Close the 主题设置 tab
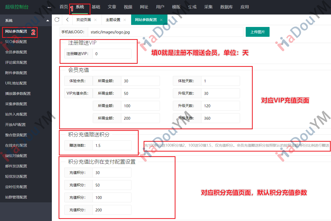Image resolution: width=331 pixels, height=221 pixels. point(125,20)
